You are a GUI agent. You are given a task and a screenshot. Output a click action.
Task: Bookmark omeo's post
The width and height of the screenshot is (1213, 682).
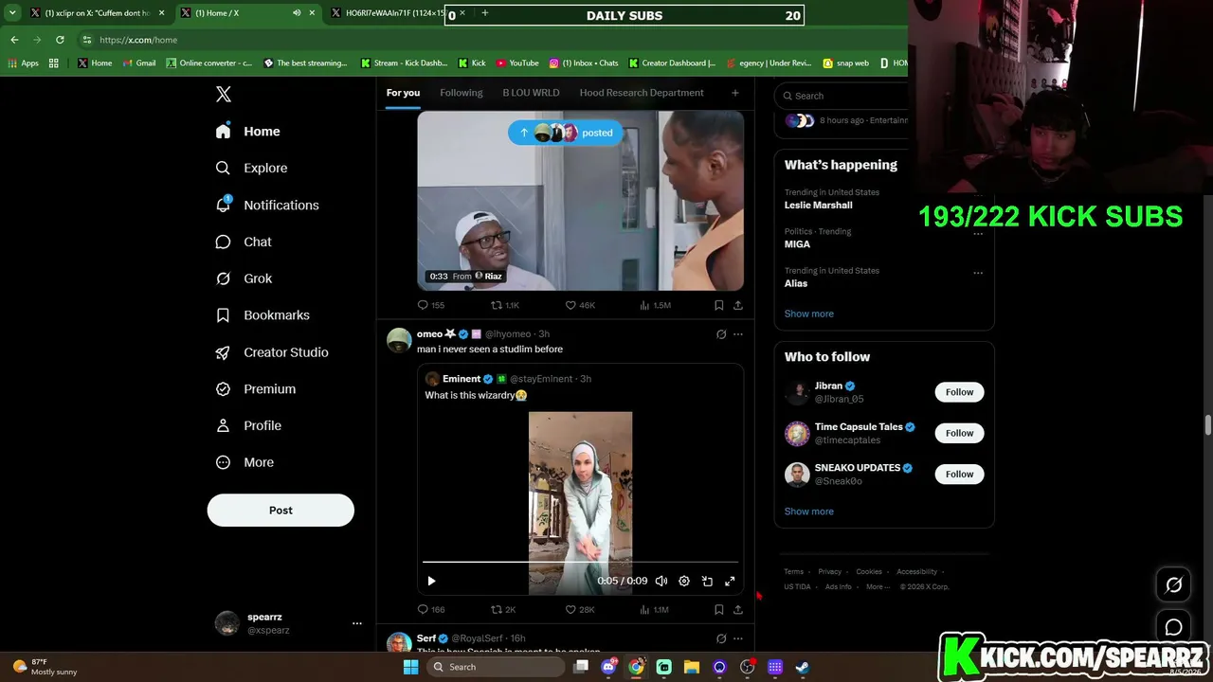(x=718, y=610)
